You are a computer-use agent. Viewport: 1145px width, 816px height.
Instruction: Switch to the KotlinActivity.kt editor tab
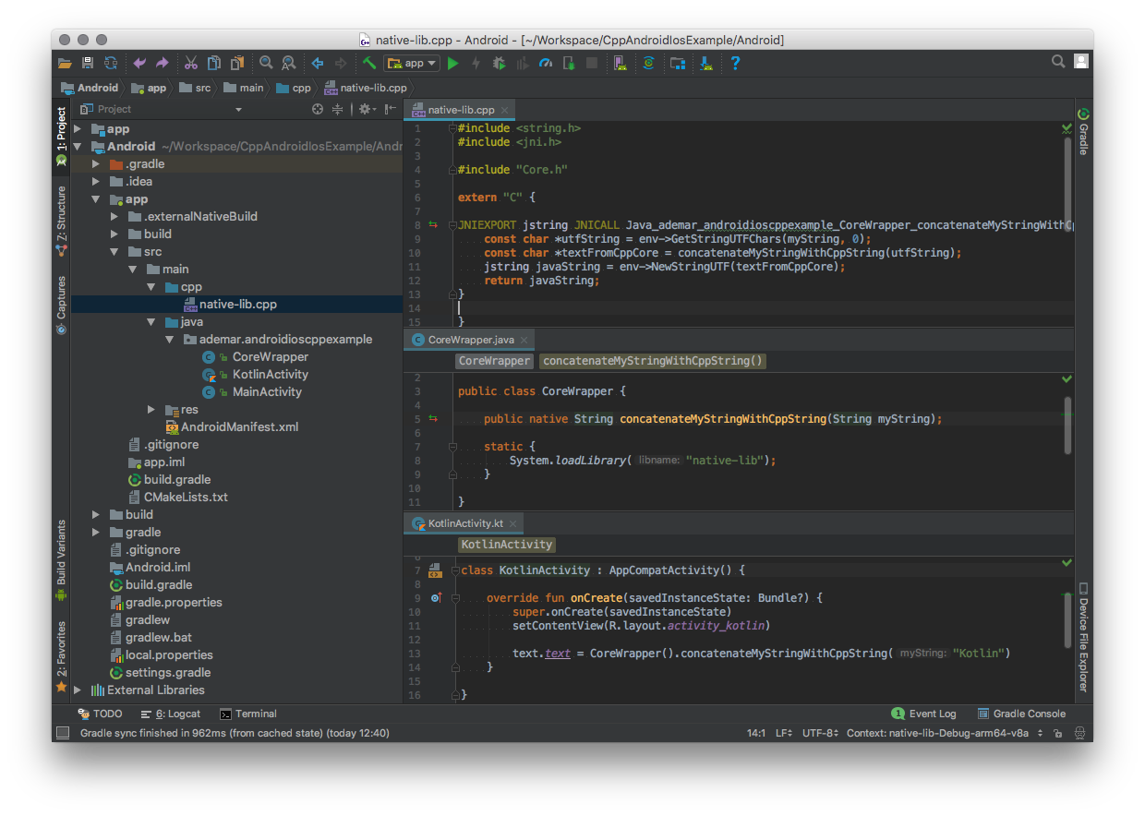[464, 523]
